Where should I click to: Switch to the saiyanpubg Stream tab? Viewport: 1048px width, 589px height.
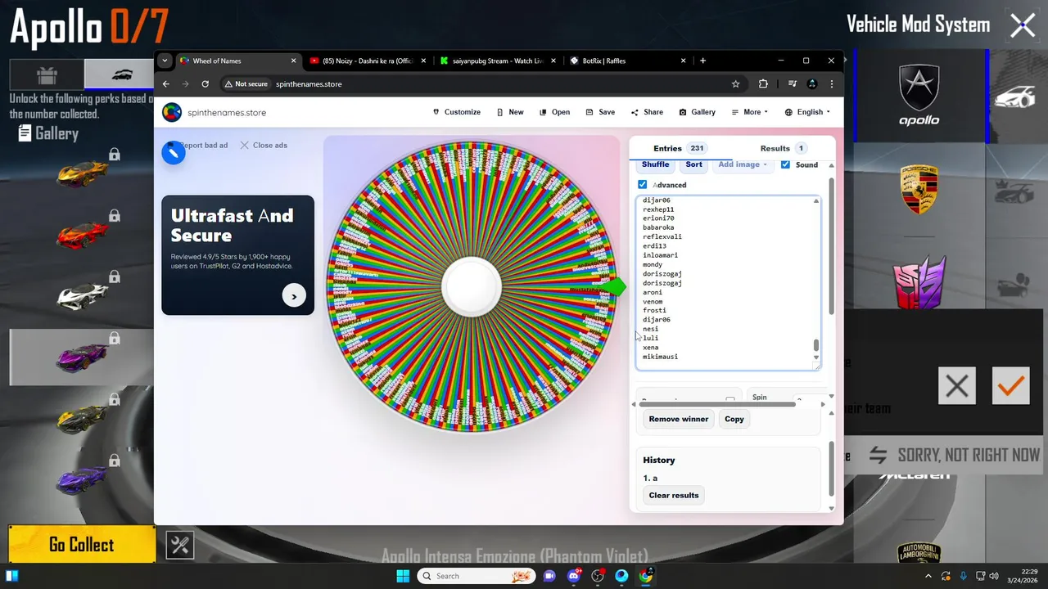498,61
